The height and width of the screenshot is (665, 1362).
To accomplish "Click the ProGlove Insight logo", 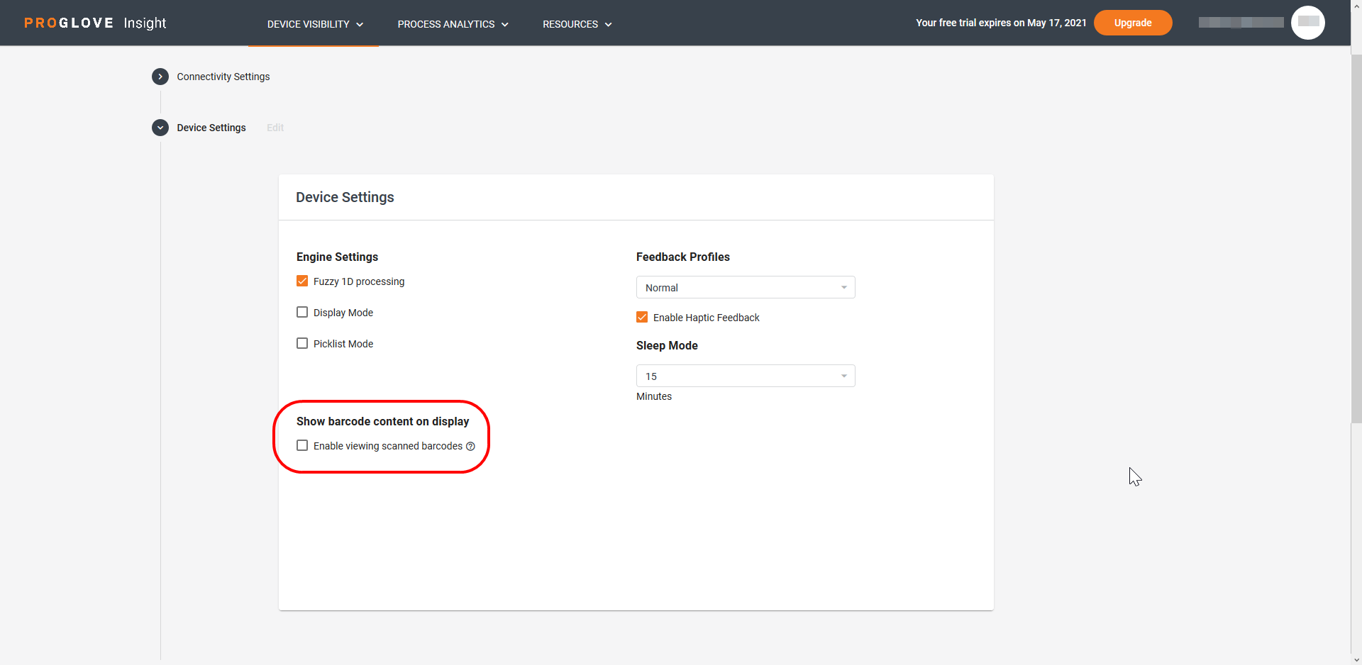I will coord(95,23).
